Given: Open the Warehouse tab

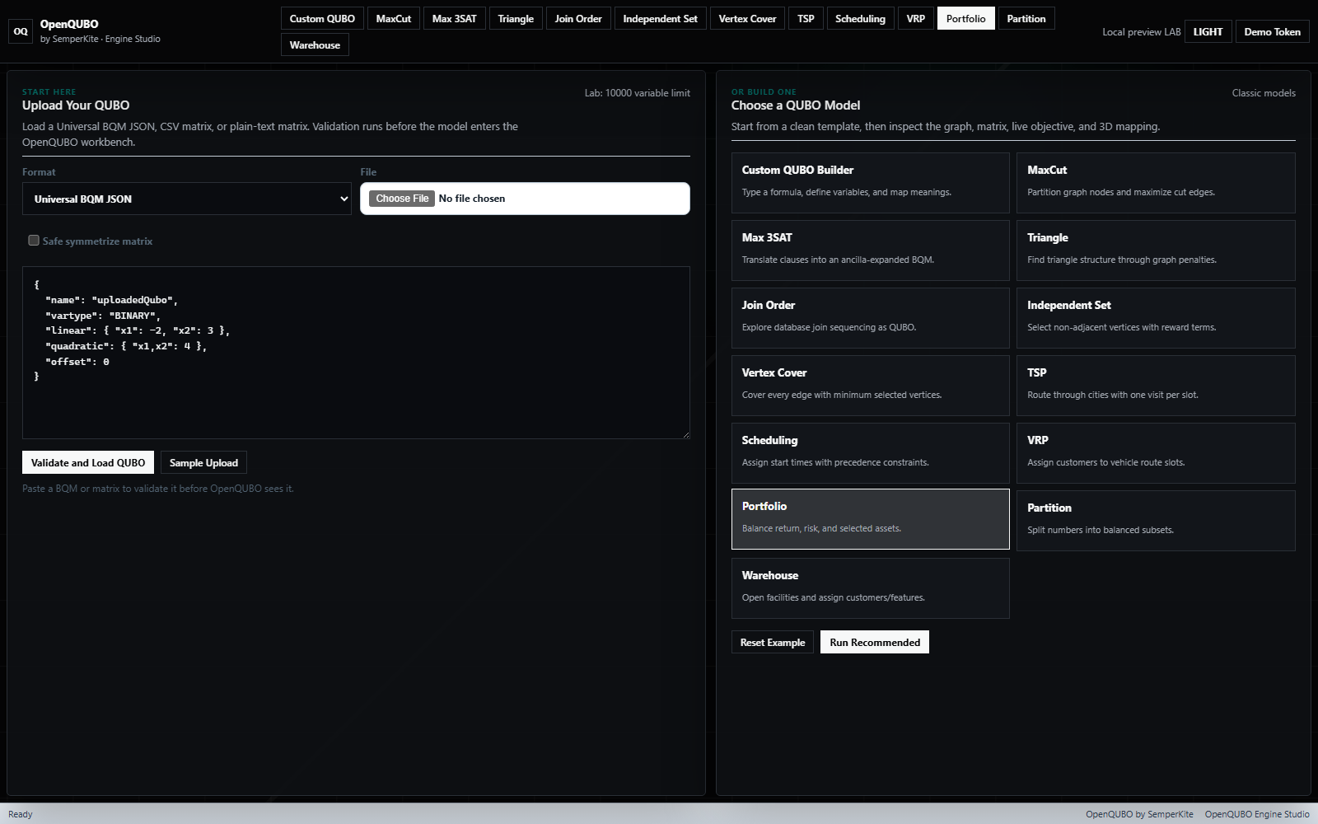Looking at the screenshot, I should point(315,44).
